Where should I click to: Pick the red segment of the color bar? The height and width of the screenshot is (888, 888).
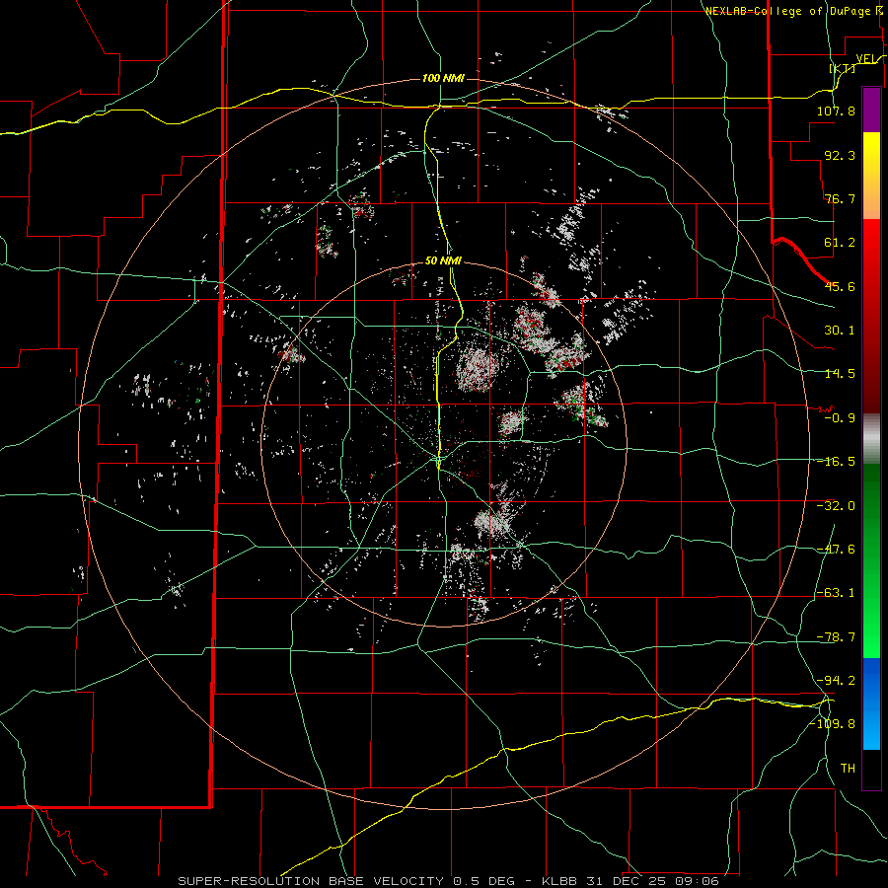click(871, 316)
